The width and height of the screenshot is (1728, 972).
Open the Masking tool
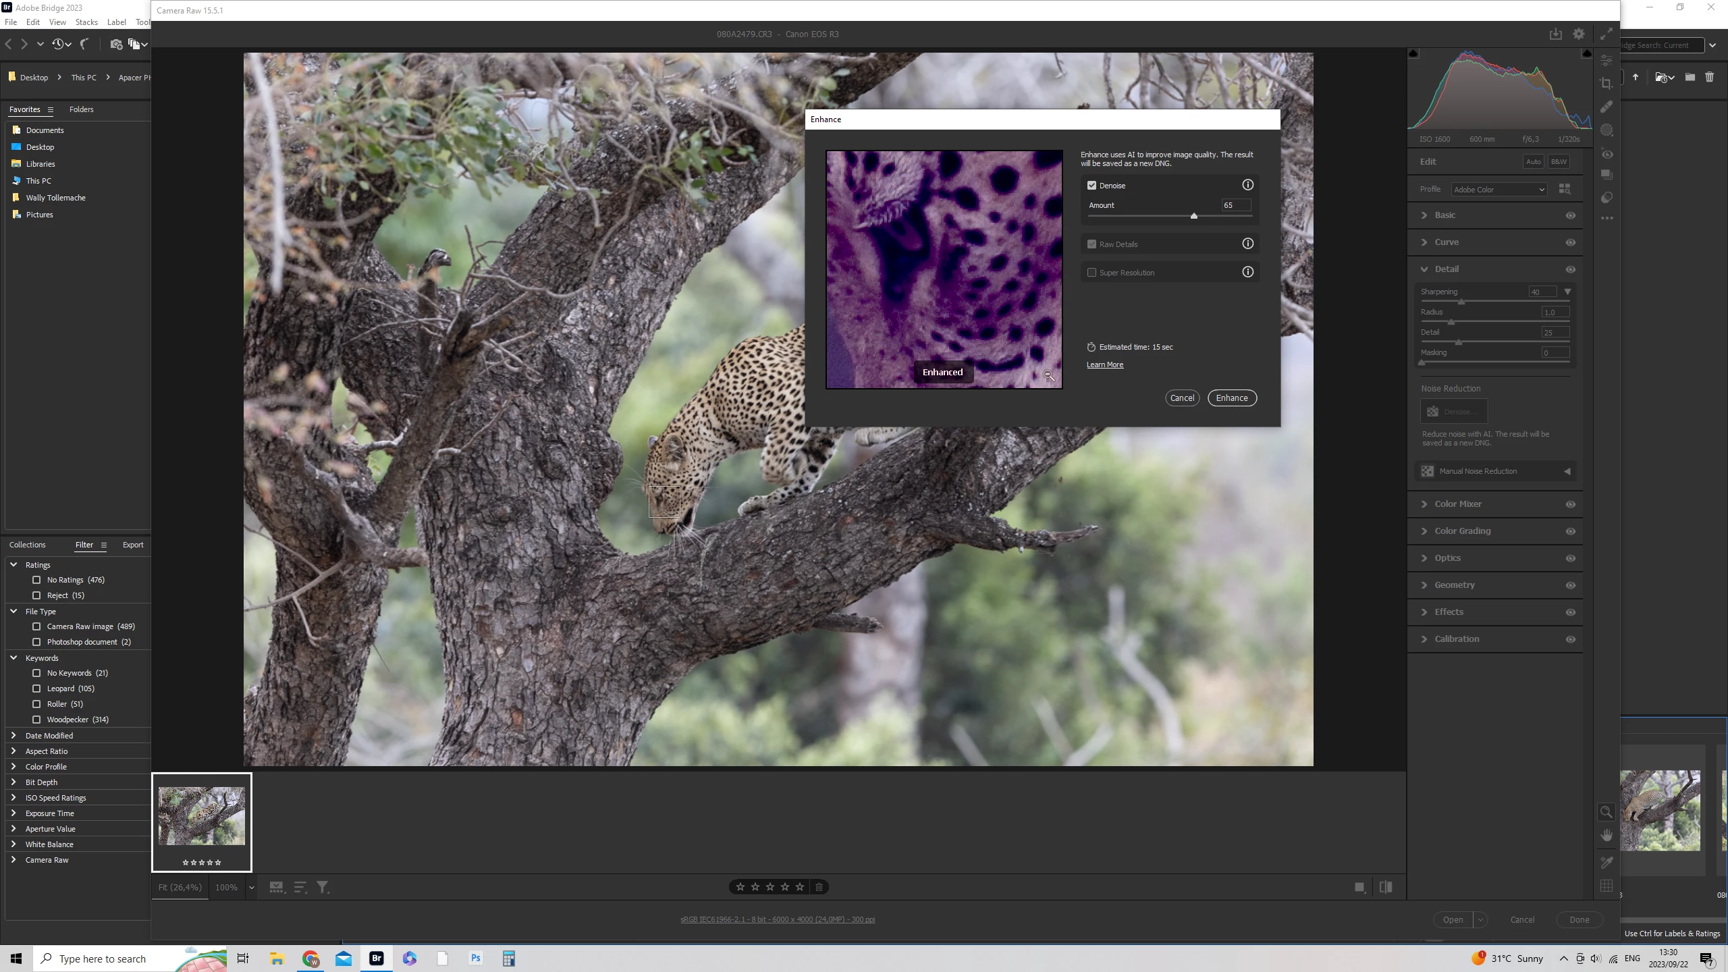1606,130
